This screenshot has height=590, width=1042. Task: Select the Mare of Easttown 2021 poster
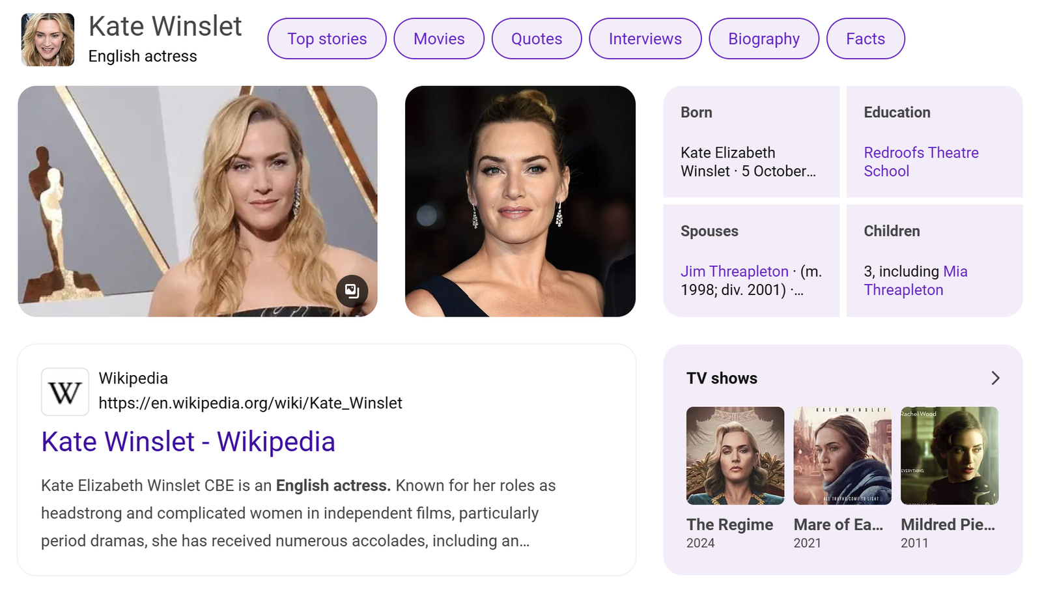842,456
